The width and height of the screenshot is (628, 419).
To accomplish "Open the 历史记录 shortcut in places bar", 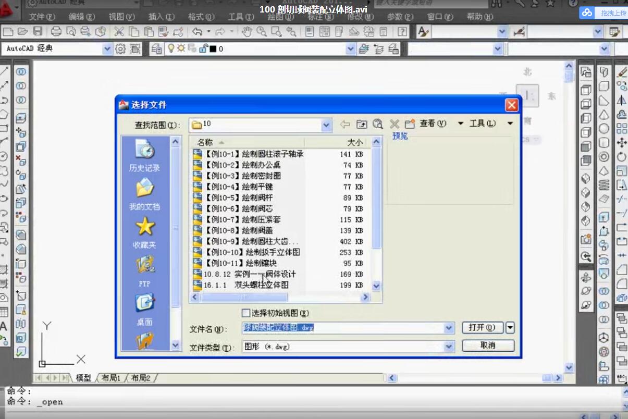I will point(144,155).
